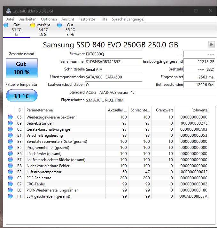Viewport: 217px width, 228px height.
Task: Select the Nicht korrigierbare Fehler parameter name
Action: point(48,166)
